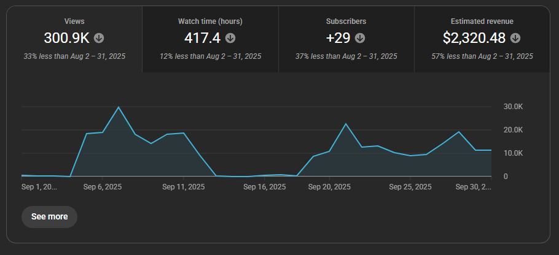Screen dimensions: 559x255
Task: Click the down-trend icon next to 300.9K
Action: [x=99, y=38]
